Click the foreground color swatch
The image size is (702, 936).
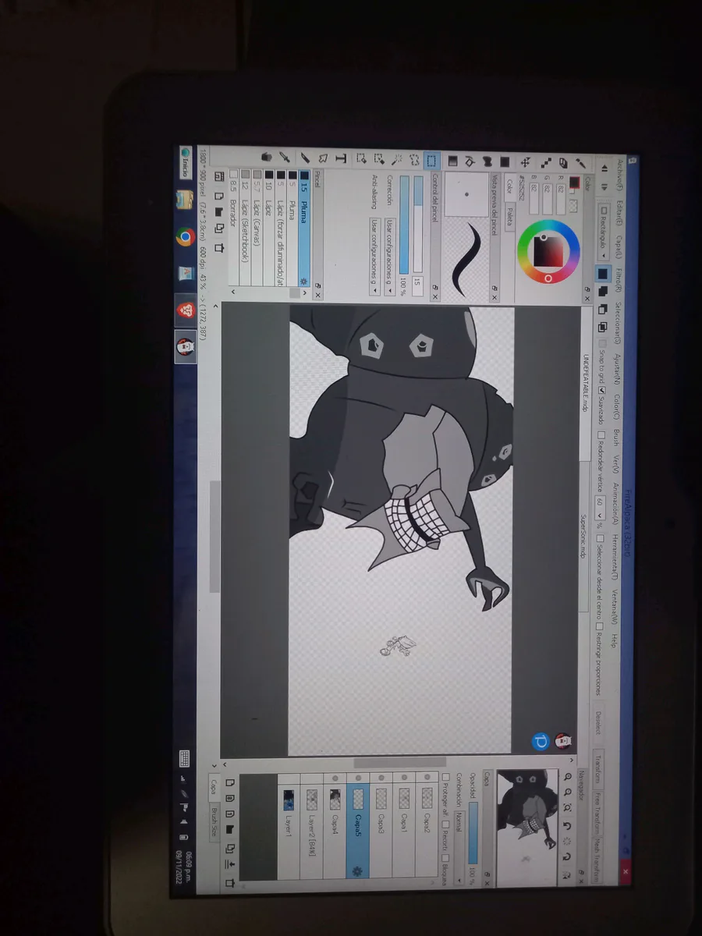point(574,183)
